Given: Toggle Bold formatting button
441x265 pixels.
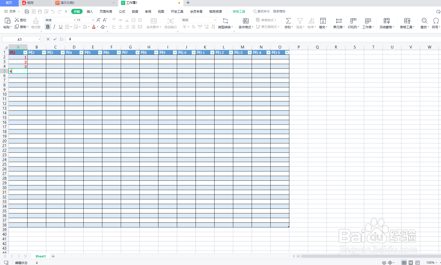Looking at the screenshot, I should tap(48, 27).
